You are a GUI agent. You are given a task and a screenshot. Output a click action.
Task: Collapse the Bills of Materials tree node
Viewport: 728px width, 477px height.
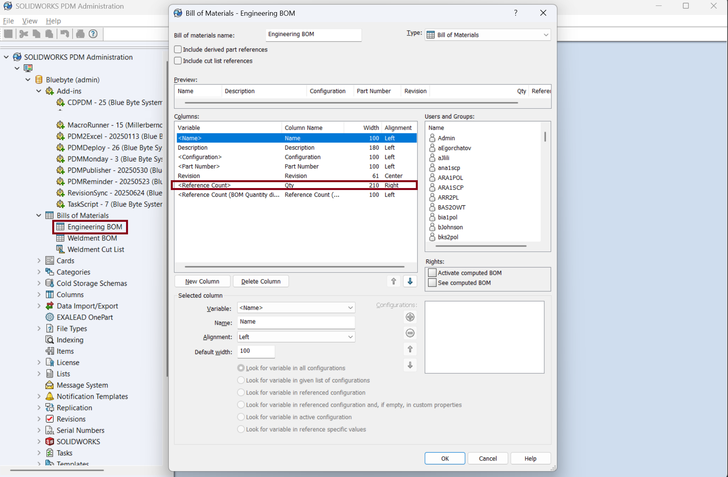coord(38,216)
